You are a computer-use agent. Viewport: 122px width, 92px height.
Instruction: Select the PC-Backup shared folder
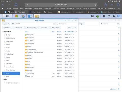[9, 54]
